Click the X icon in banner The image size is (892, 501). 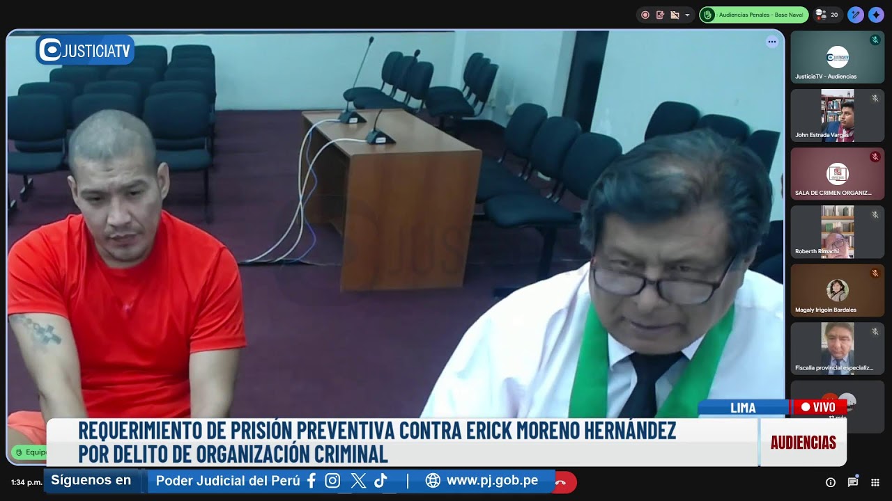coord(358,481)
